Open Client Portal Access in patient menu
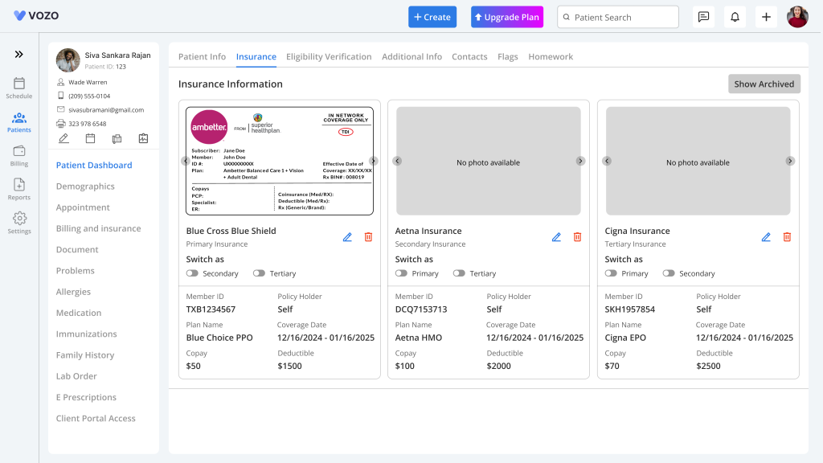 point(96,418)
